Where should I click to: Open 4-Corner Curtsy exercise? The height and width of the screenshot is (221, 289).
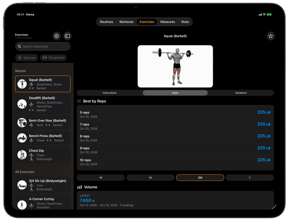tap(43, 202)
